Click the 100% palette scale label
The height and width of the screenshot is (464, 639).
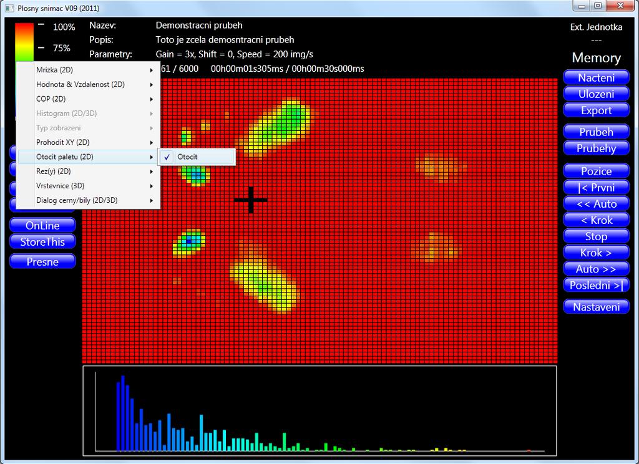(64, 27)
